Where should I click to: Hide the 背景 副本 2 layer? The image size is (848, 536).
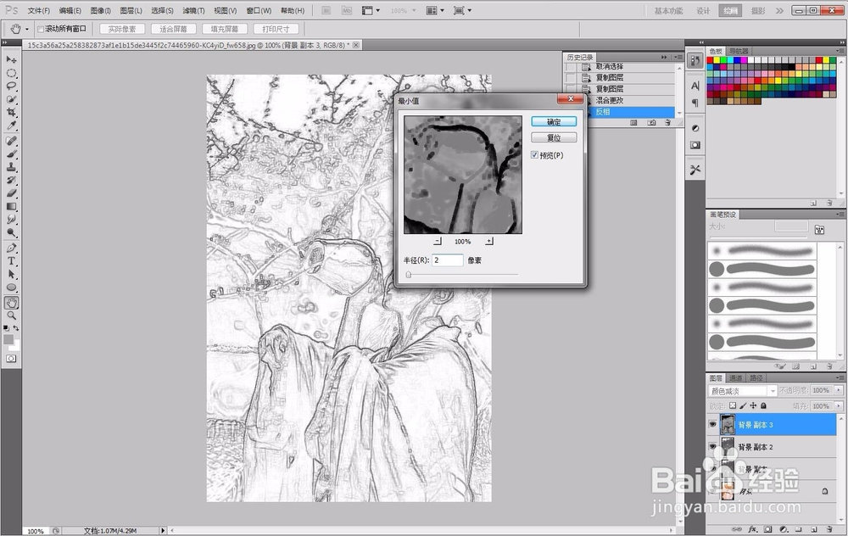click(x=713, y=447)
